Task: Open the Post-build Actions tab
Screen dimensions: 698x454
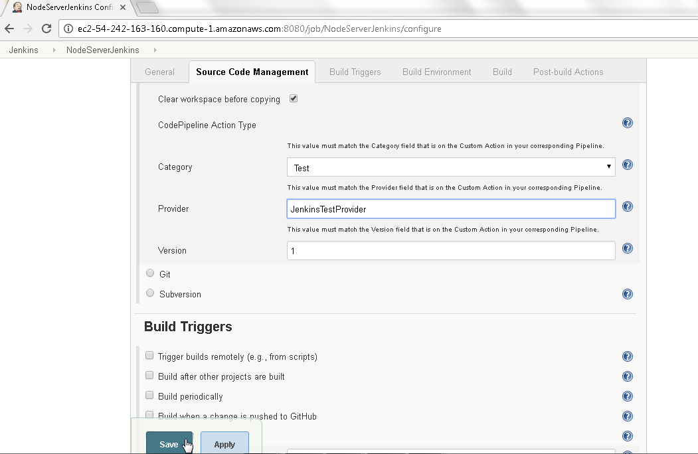Action: point(568,72)
